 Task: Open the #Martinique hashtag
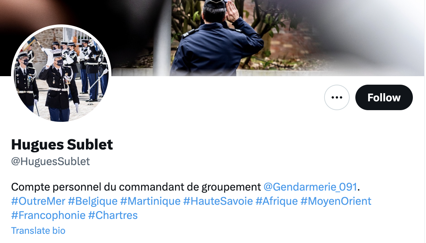[151, 201]
